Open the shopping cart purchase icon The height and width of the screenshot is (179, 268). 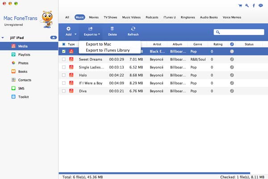coord(240,6)
